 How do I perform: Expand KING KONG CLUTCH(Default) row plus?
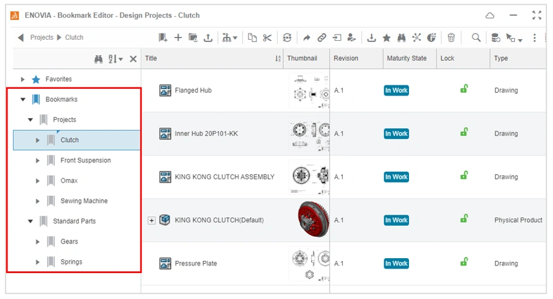point(151,221)
